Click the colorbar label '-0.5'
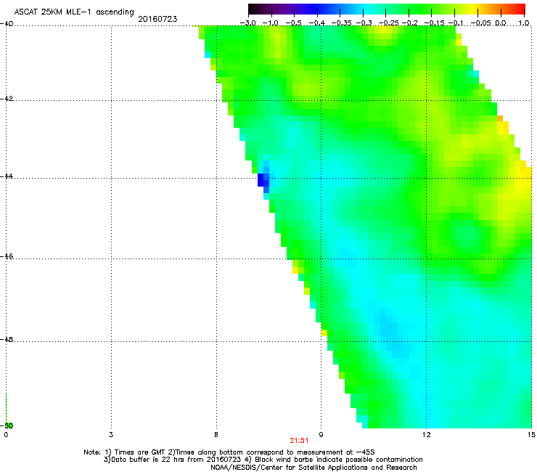This screenshot has height=472, width=537. point(294,23)
